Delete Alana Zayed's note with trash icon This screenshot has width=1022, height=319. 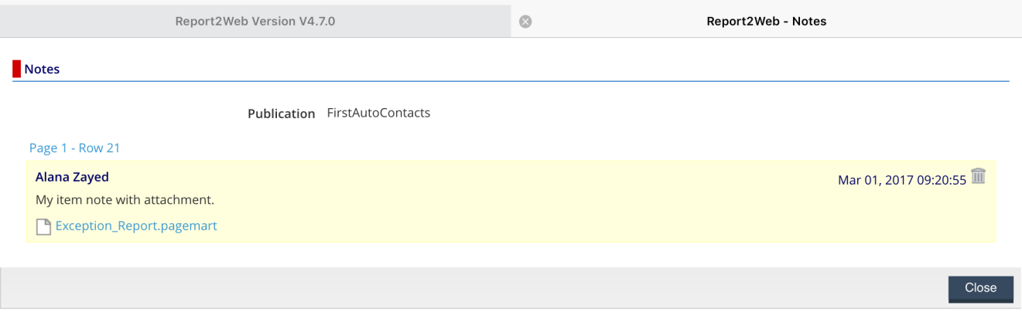(x=979, y=176)
